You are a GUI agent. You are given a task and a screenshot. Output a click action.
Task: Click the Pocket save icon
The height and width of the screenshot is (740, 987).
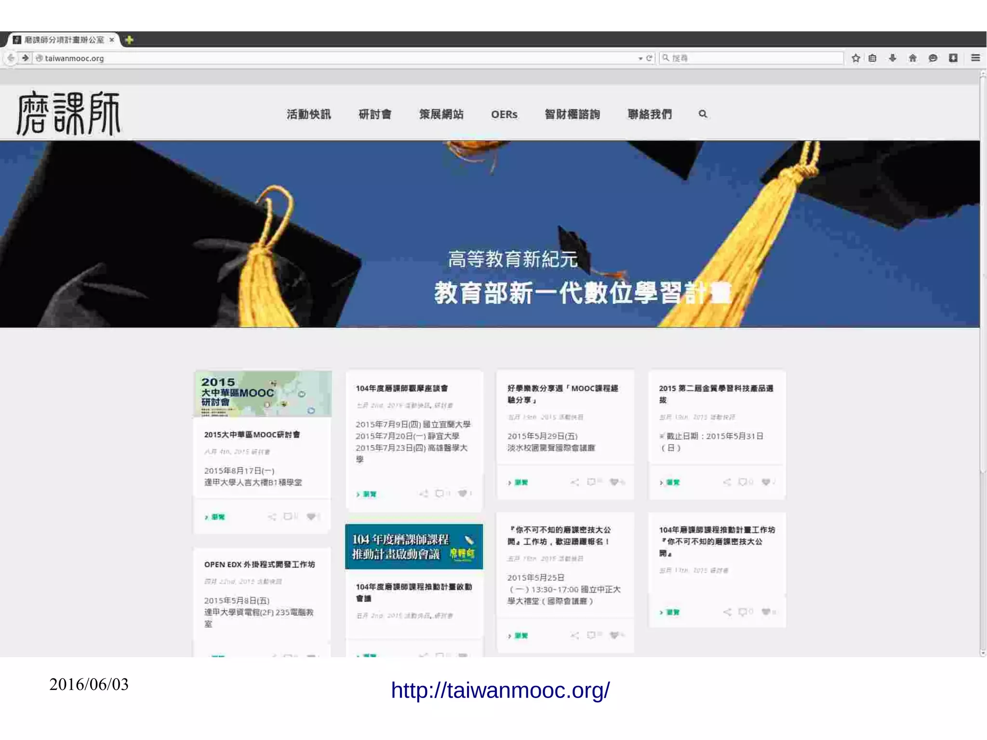[953, 58]
